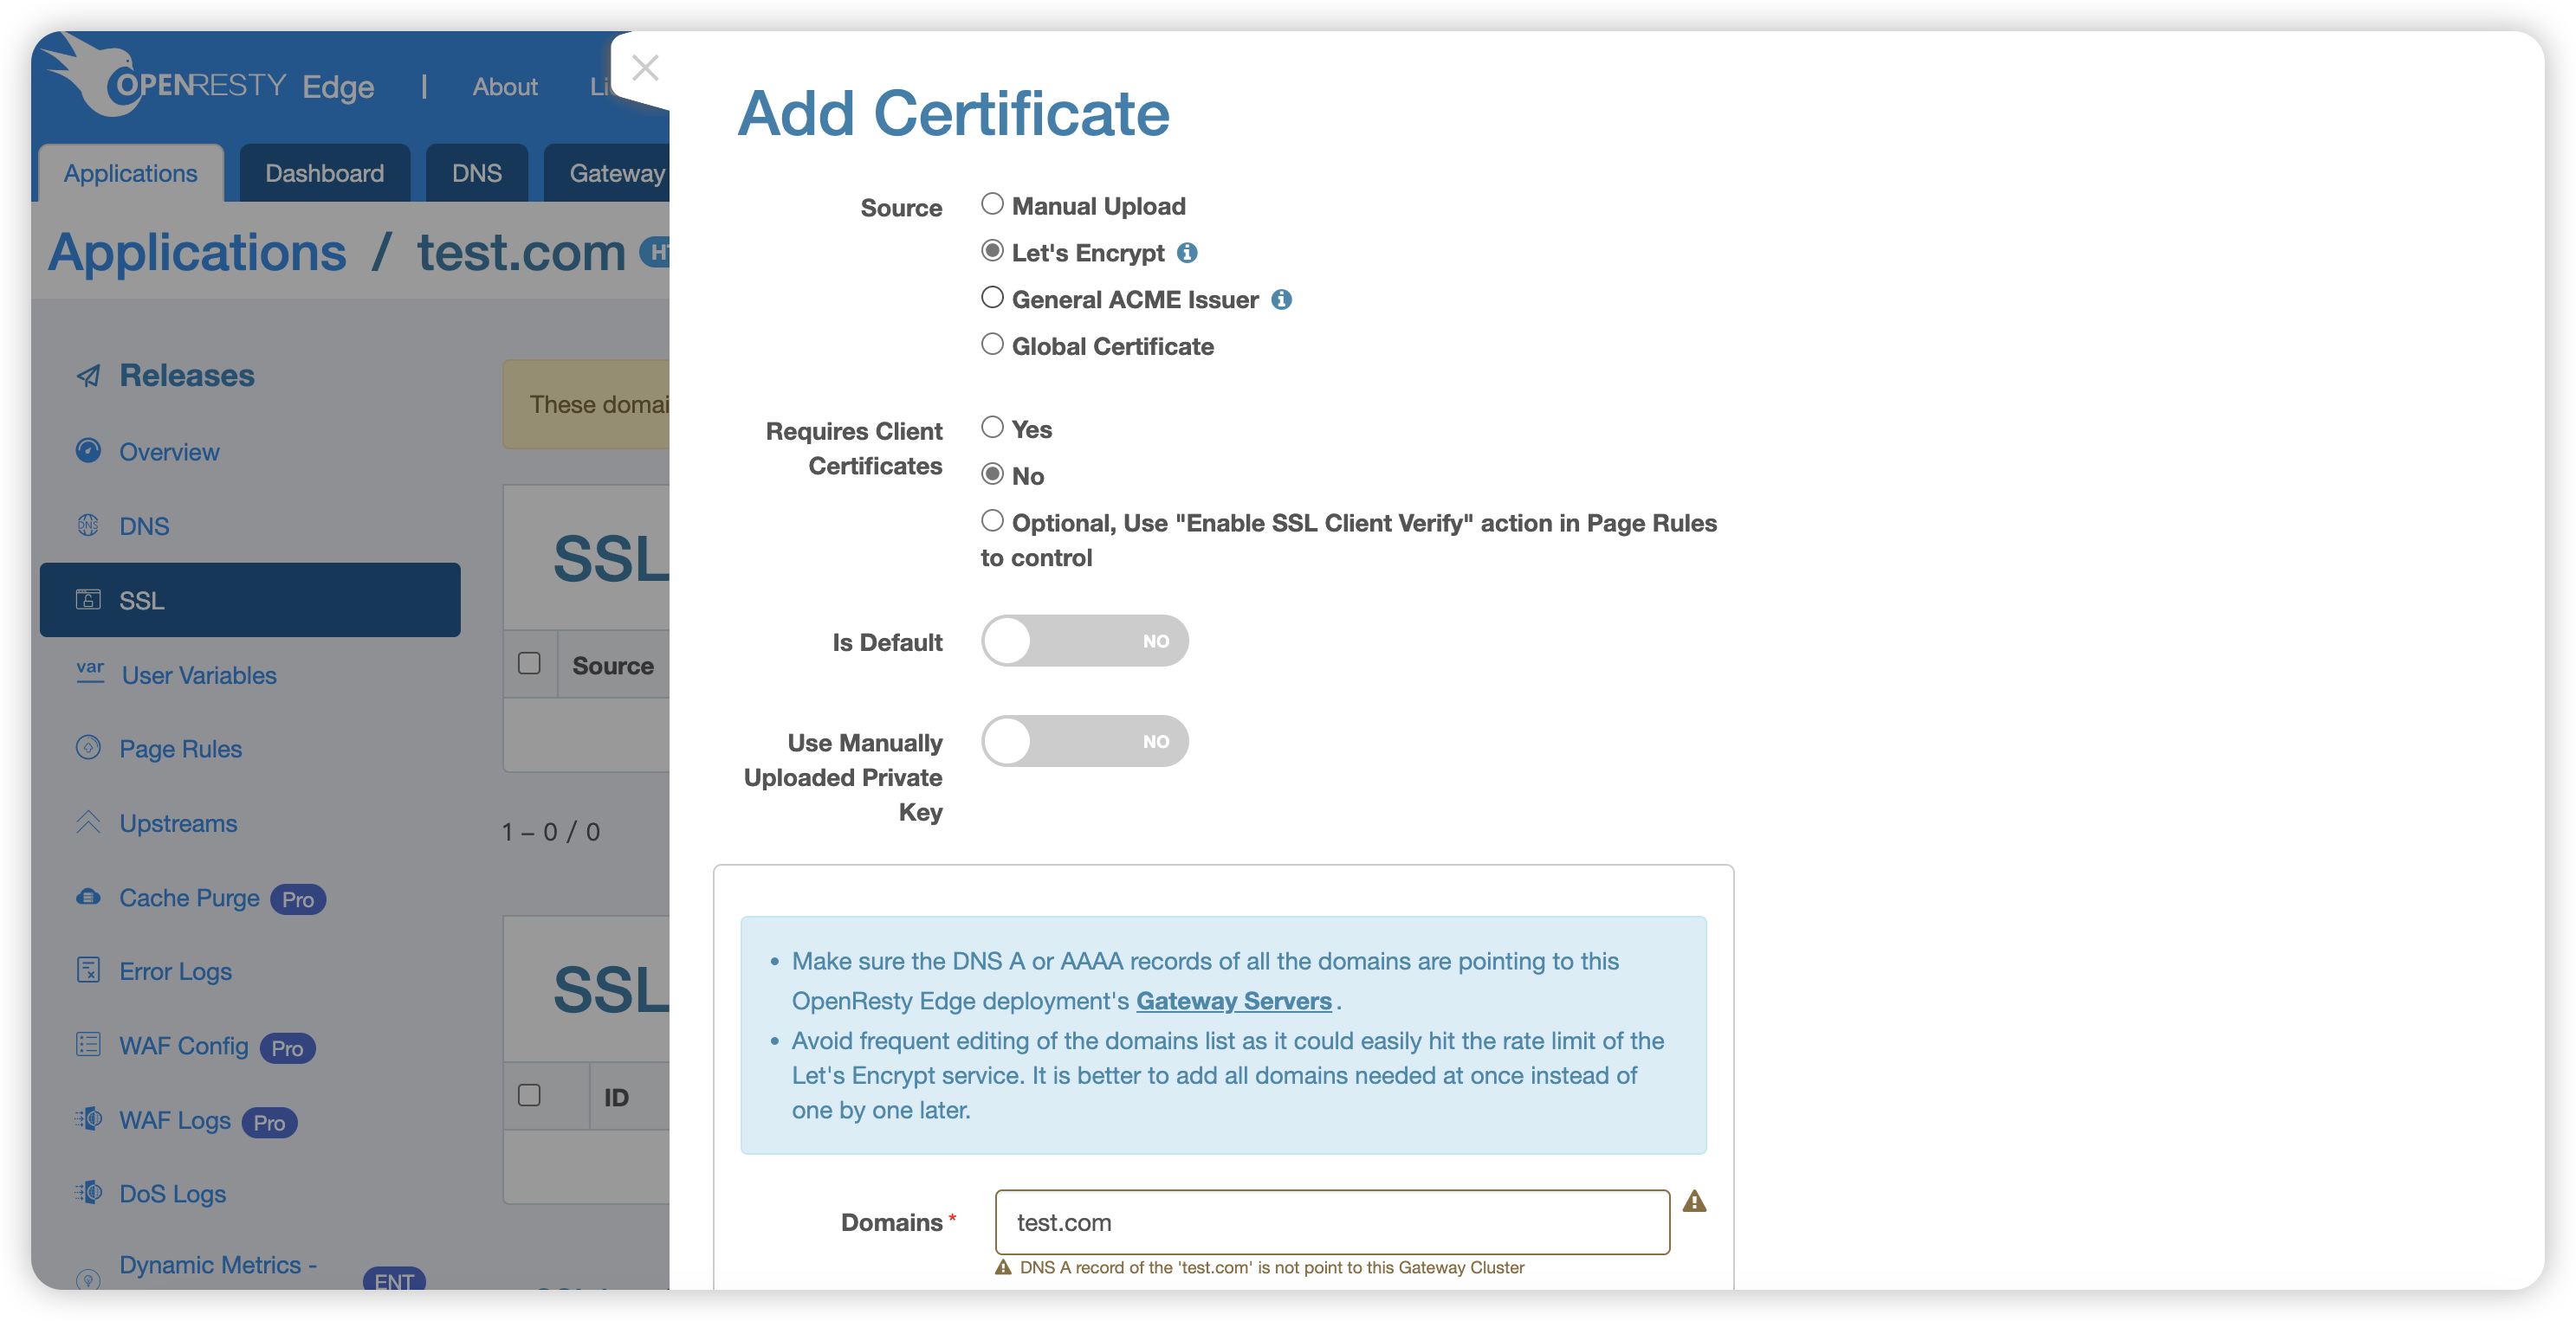Toggle Use Manually Uploaded Private Key
The height and width of the screenshot is (1321, 2576).
(1085, 741)
